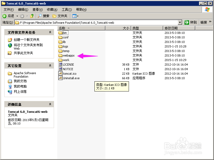
Task: Click the publish folder to Web globe icon
Action: [x=10, y=45]
